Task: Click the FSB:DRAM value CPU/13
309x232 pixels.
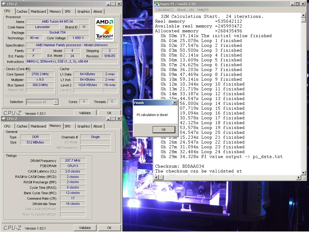Action: point(73,166)
